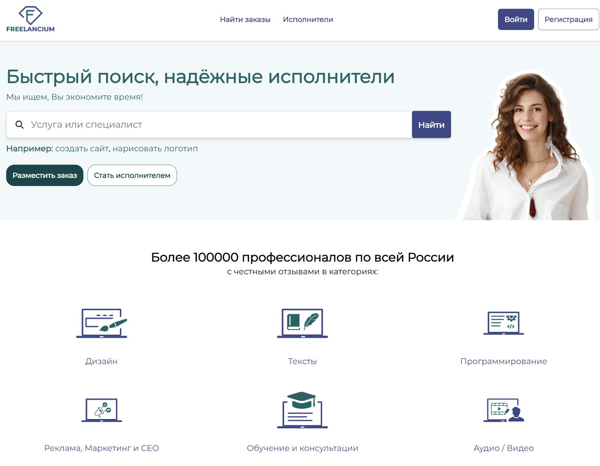Open the Реклама, Маркетинг и СЕО icon
The image size is (600, 466).
click(102, 411)
